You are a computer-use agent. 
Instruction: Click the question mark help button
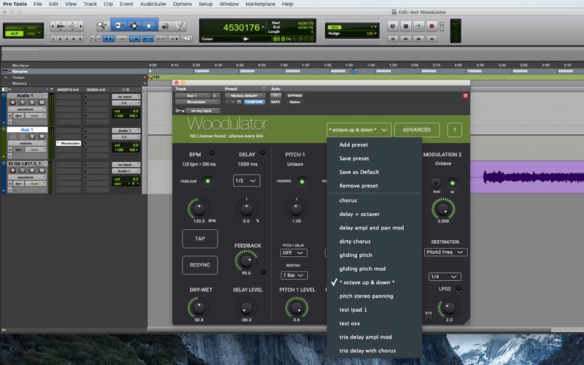click(454, 130)
